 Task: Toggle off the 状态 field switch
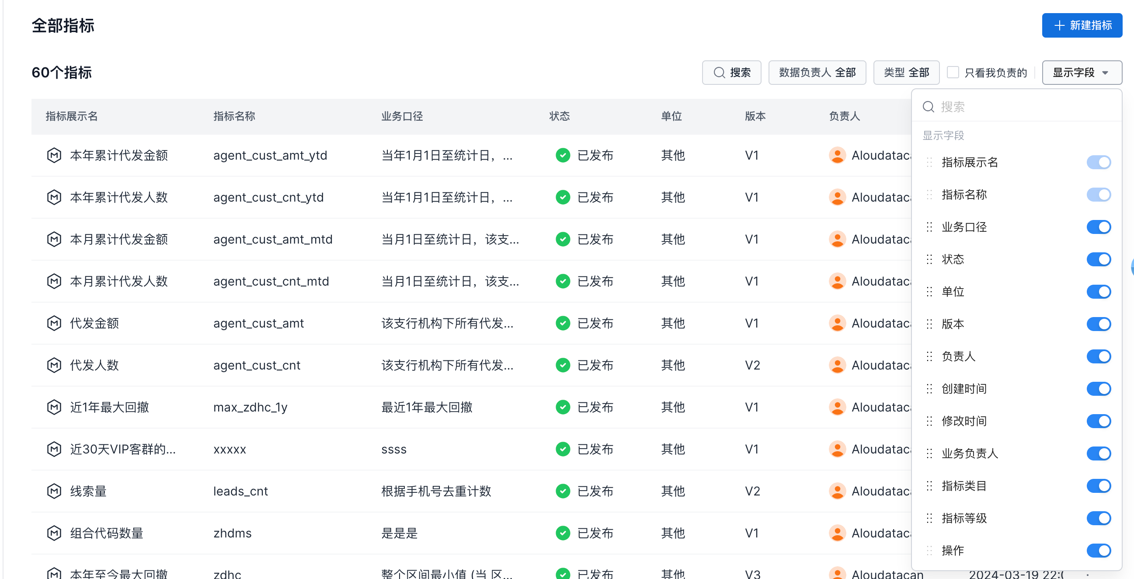click(1098, 259)
